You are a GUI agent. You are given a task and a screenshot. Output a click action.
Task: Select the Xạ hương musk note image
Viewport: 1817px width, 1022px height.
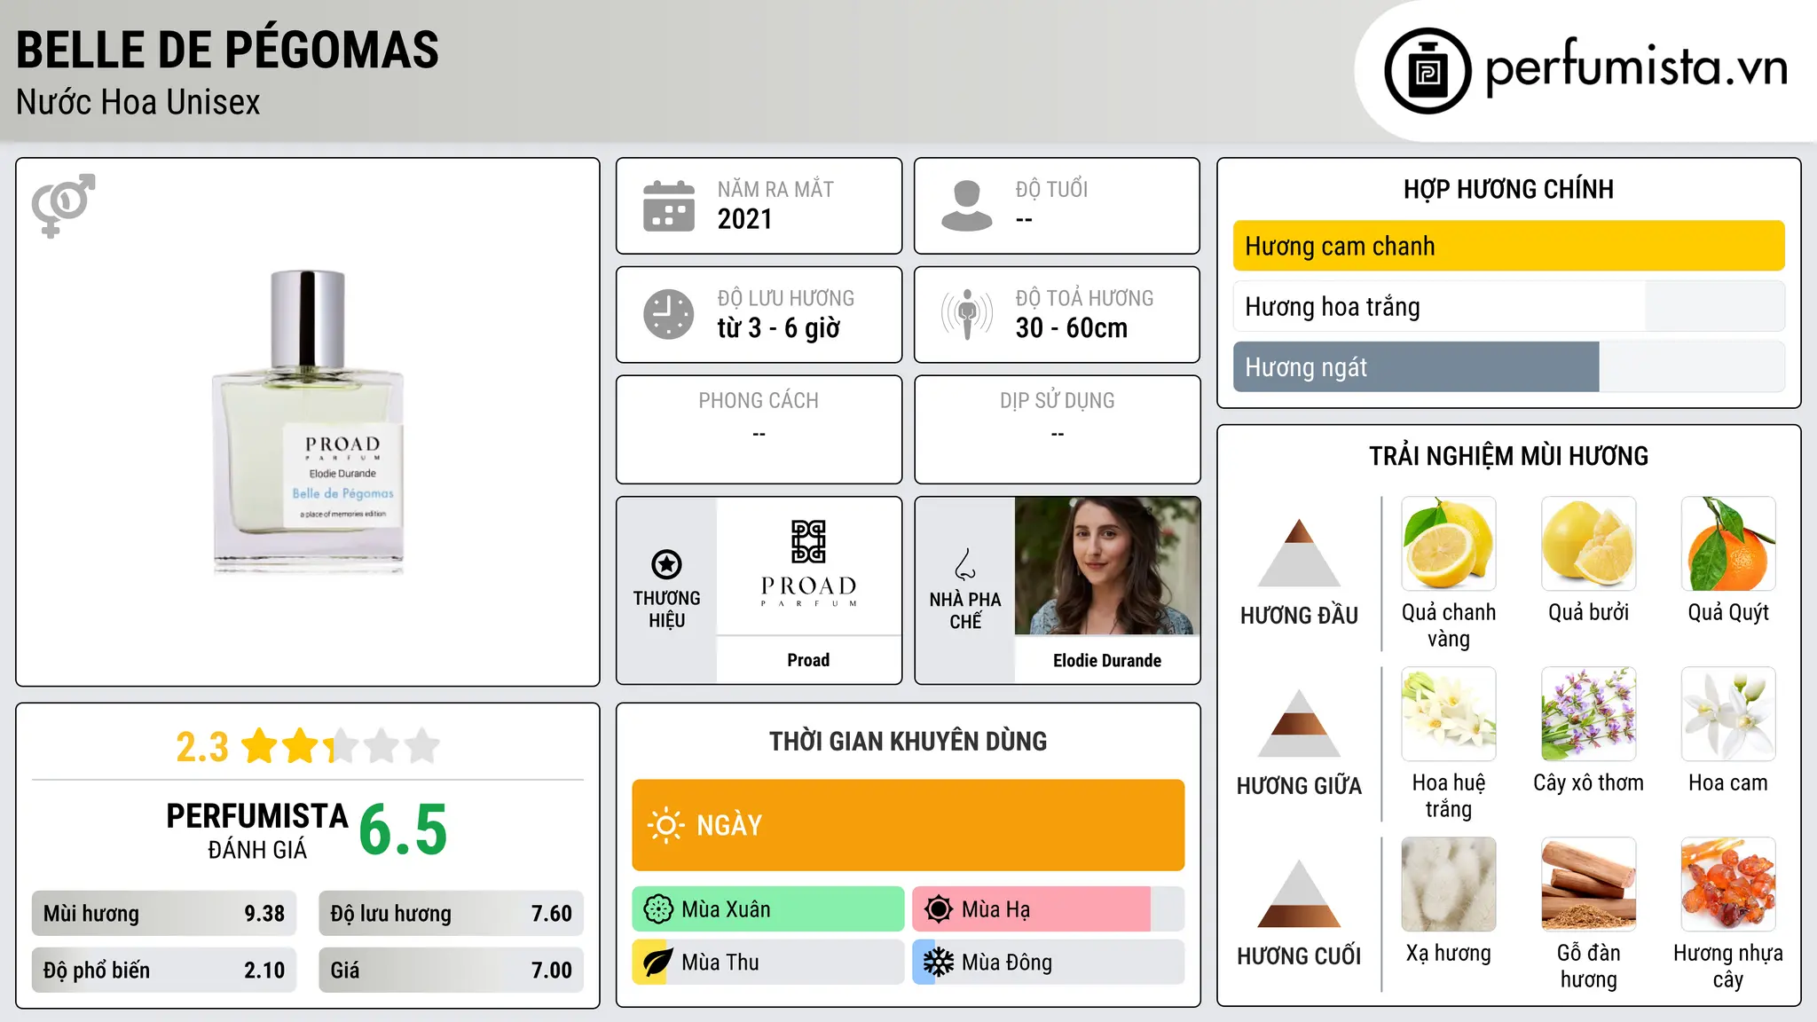pos(1449,884)
